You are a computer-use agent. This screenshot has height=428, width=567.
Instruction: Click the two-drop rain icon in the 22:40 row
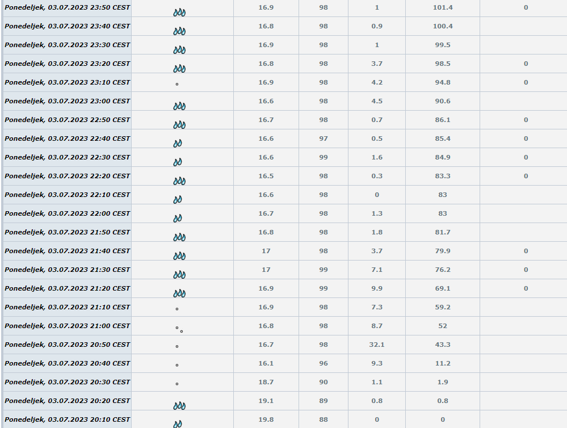click(178, 144)
